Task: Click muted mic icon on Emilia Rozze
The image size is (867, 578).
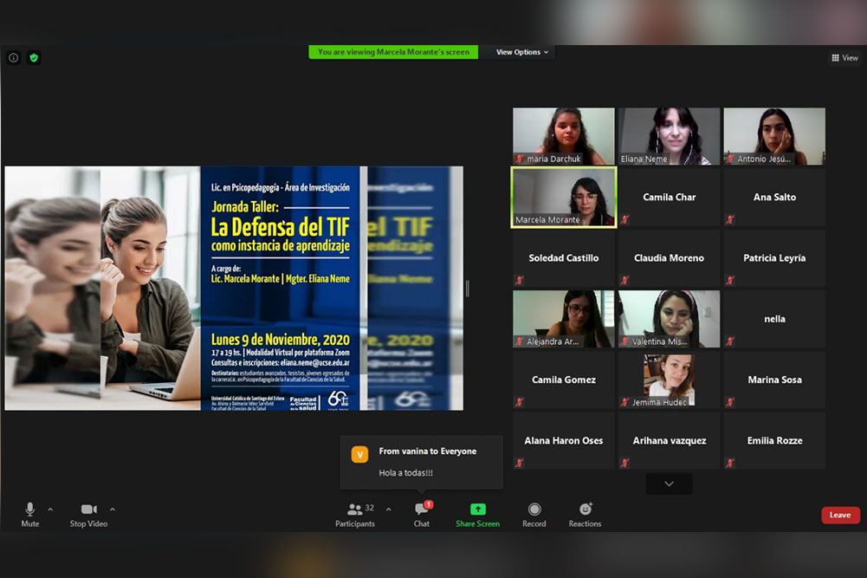Action: [x=730, y=463]
